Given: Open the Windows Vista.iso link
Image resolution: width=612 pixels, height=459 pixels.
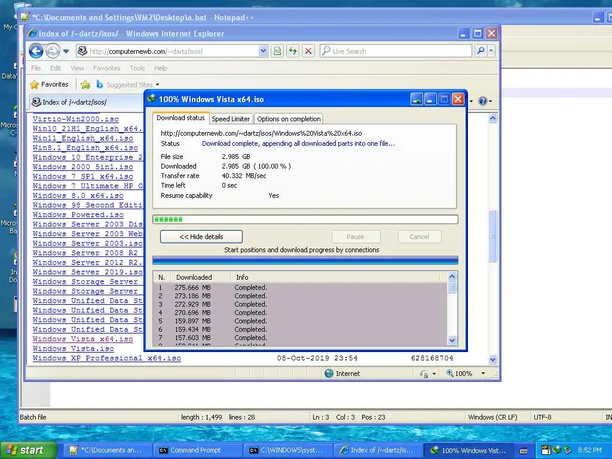Looking at the screenshot, I should 74,348.
